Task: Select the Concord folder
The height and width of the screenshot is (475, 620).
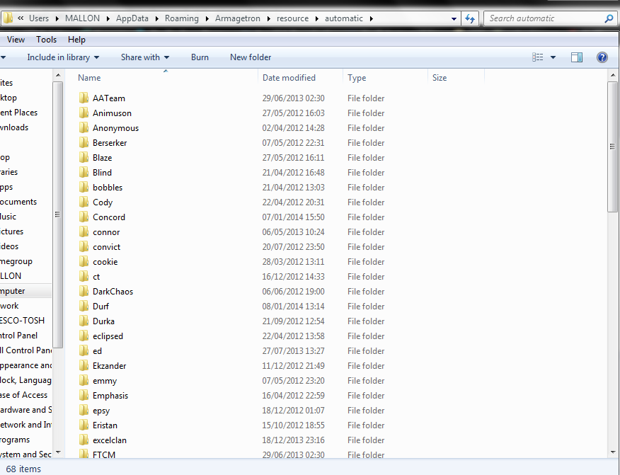Action: [109, 217]
